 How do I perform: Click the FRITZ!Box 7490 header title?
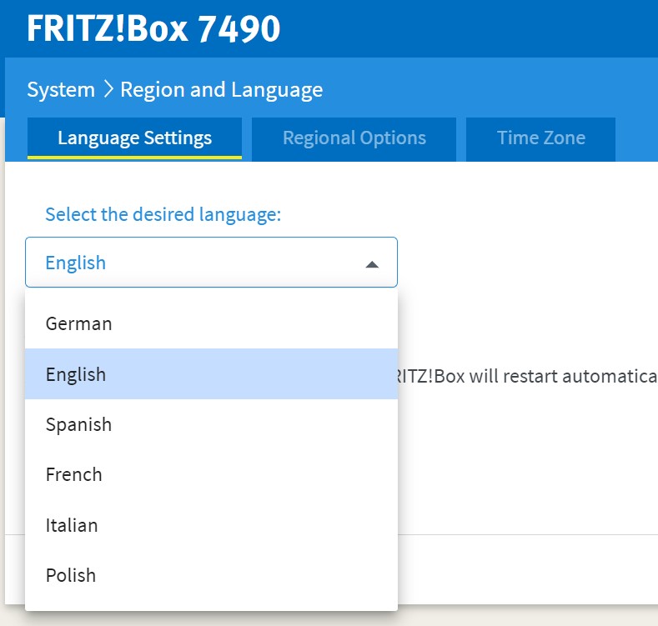point(153,29)
